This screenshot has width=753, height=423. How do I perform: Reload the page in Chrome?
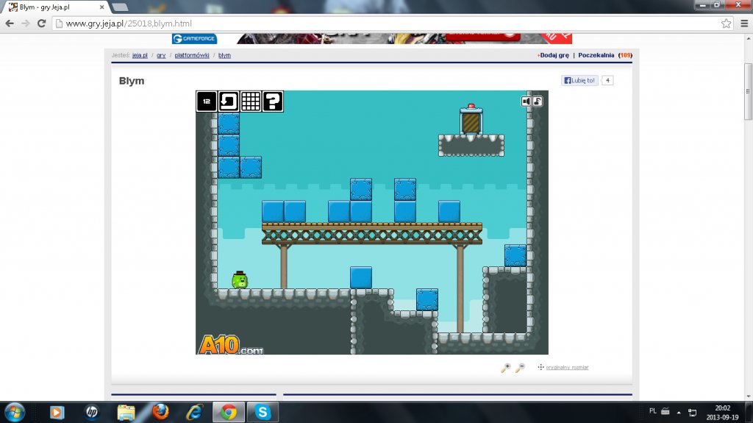[x=42, y=24]
